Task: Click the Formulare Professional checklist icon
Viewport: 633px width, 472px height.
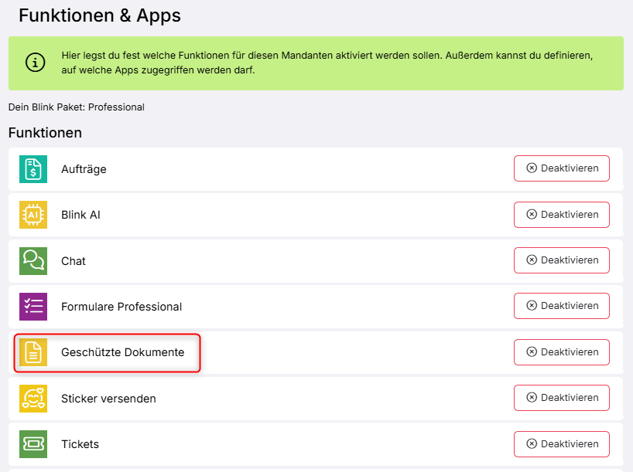Action: click(33, 307)
